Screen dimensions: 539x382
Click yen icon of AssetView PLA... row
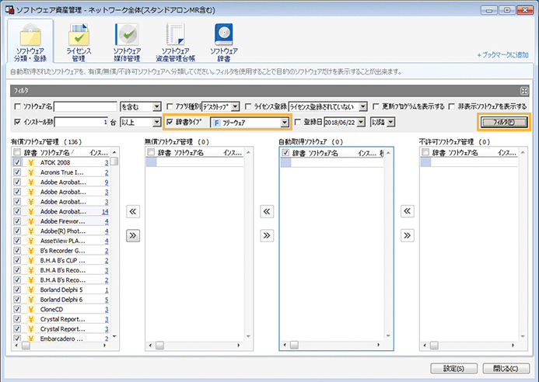click(x=31, y=241)
